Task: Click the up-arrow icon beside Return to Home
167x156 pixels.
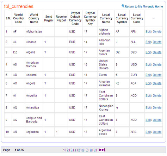Action: click(123, 6)
